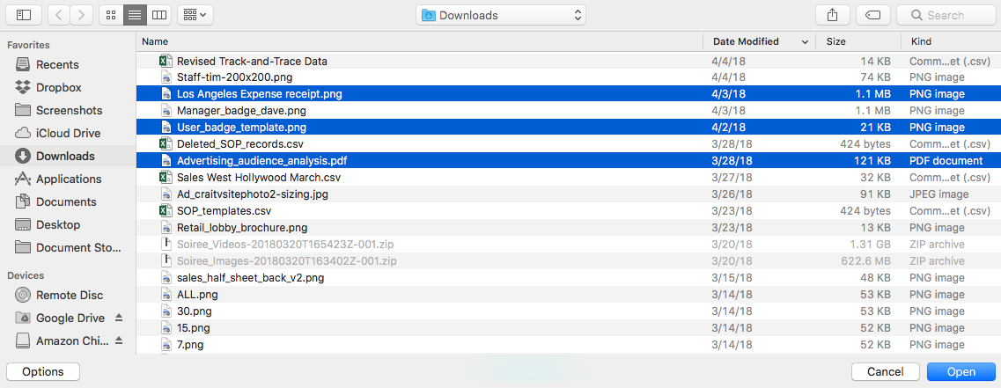This screenshot has width=1001, height=388.
Task: Select sales_half_sheet_back_v2.png
Action: coord(568,278)
